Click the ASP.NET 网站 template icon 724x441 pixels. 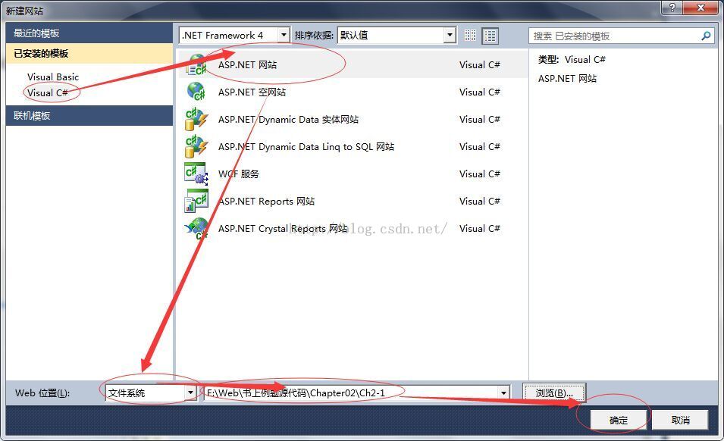click(196, 65)
